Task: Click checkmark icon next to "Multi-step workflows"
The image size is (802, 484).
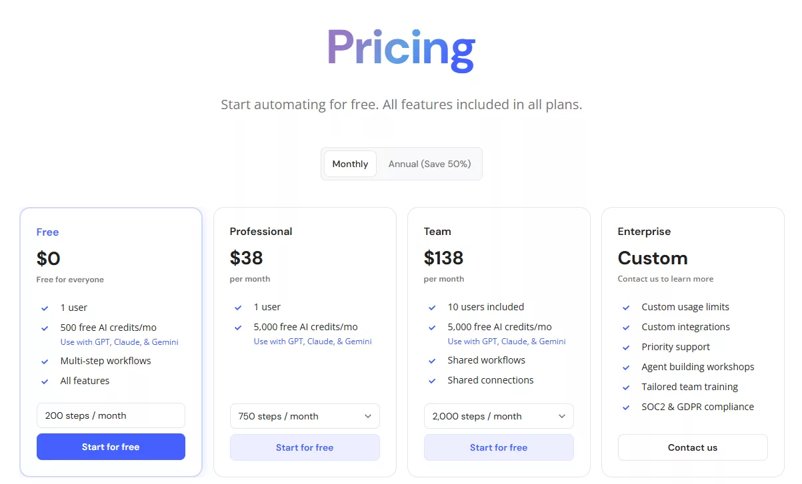Action: 45,362
